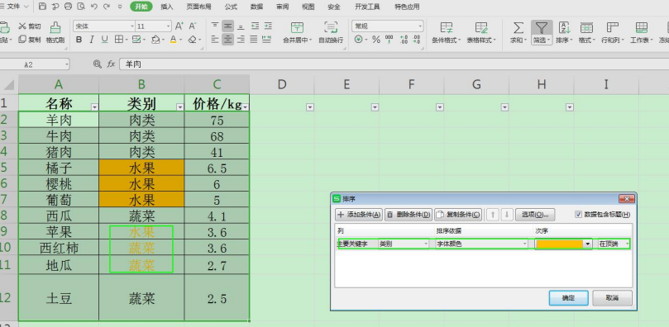The height and width of the screenshot is (327, 669).
Task: Open the font size dropdown 11
Action: coord(169,26)
